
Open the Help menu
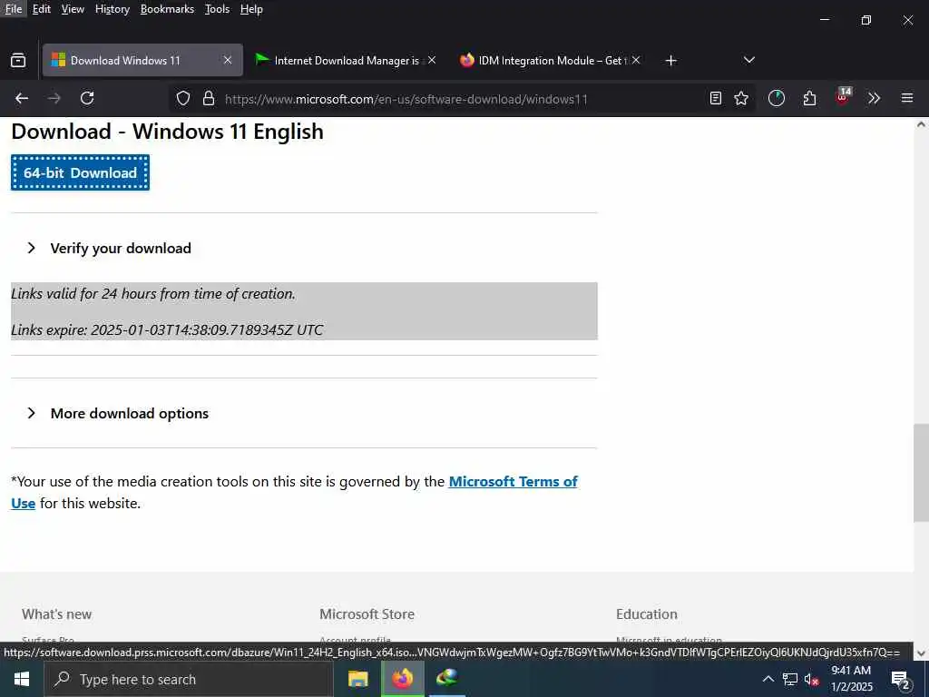point(251,9)
